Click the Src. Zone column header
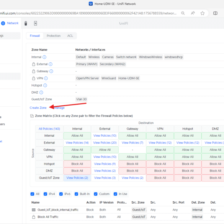This screenshot has height=224, width=224. (138, 203)
